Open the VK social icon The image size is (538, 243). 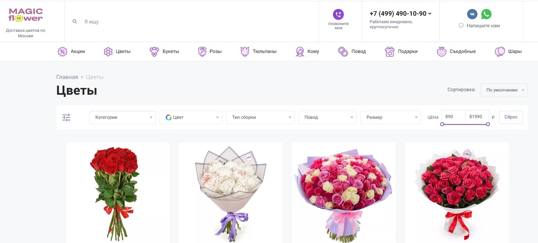coord(472,14)
